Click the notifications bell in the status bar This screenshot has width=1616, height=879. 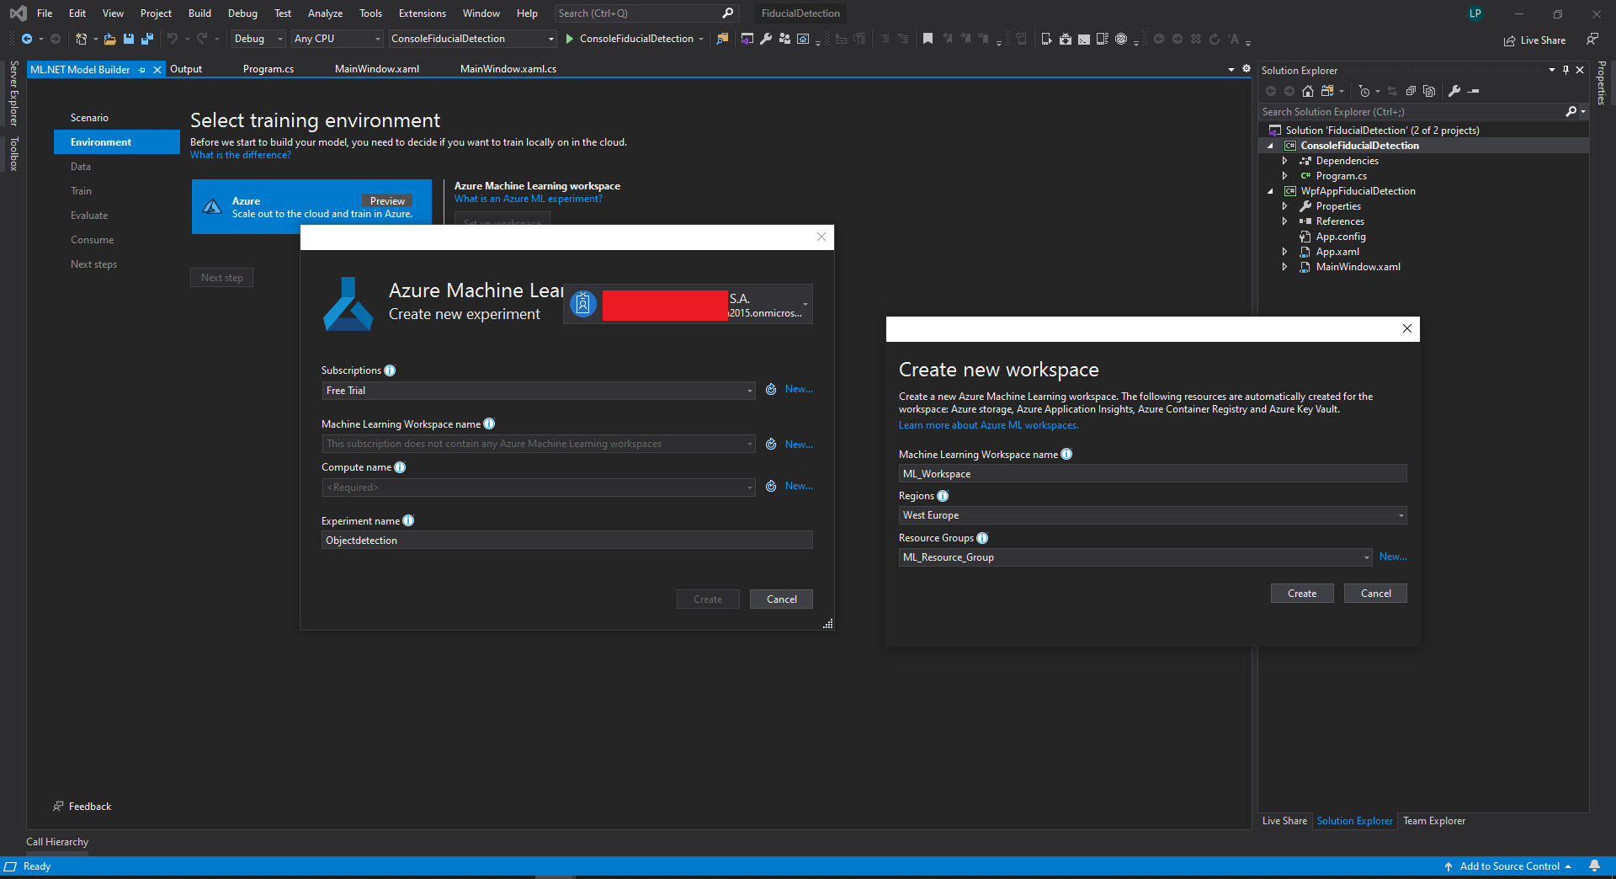pos(1594,866)
